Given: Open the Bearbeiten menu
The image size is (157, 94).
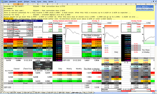Looking at the screenshot, I should point(13,2).
